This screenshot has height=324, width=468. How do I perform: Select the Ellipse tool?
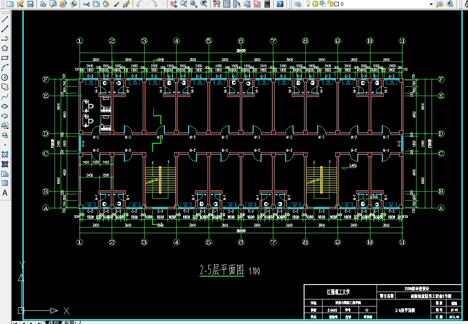pos(5,106)
